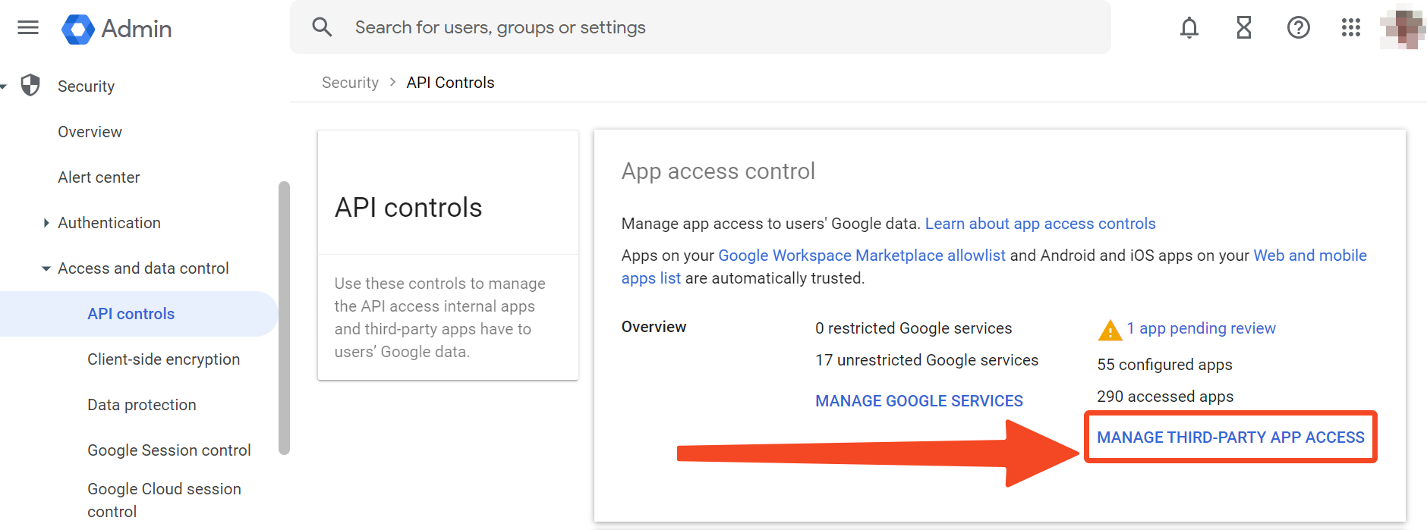
Task: Collapse the Security section arrow
Action: click(4, 86)
